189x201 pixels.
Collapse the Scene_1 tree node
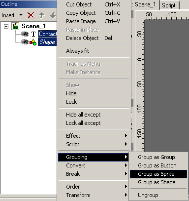pyautogui.click(x=6, y=26)
